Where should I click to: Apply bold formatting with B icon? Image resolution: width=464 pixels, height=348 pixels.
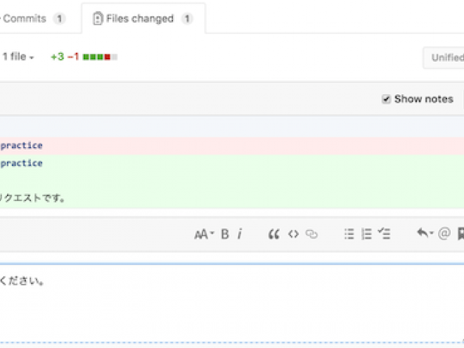tap(225, 234)
